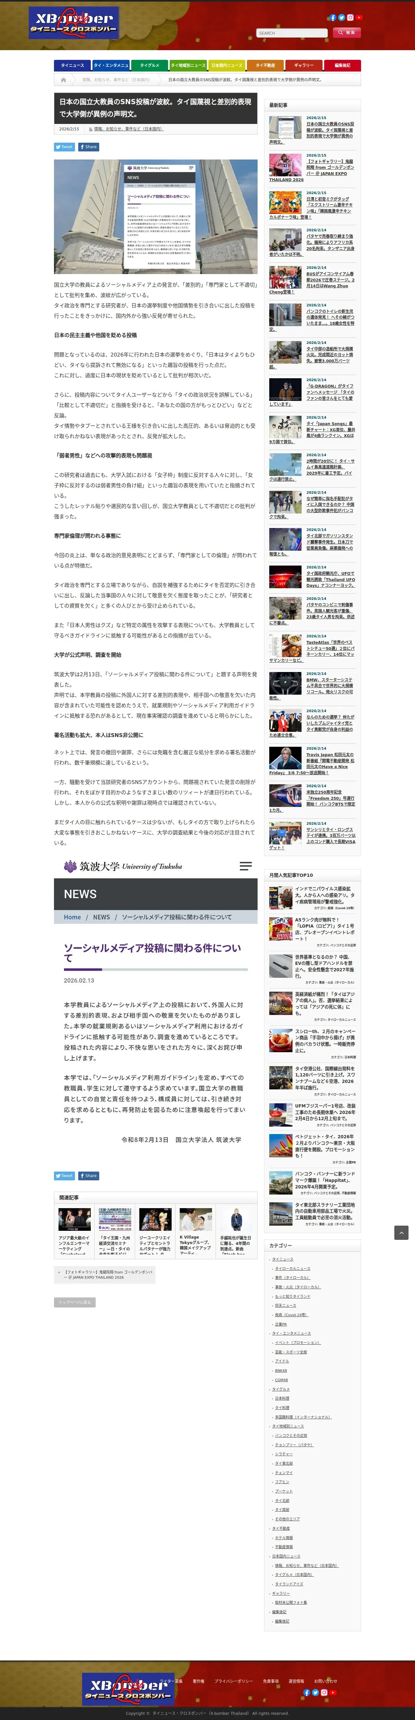Open the YouTube icon in the header
Screen dimensions: 415x1720
(x=359, y=17)
